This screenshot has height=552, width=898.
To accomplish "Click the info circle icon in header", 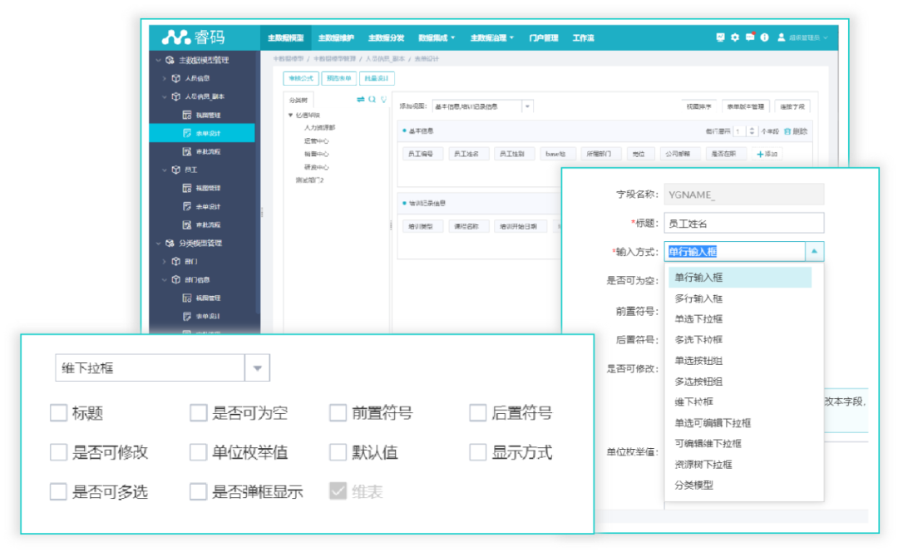I will tap(764, 37).
